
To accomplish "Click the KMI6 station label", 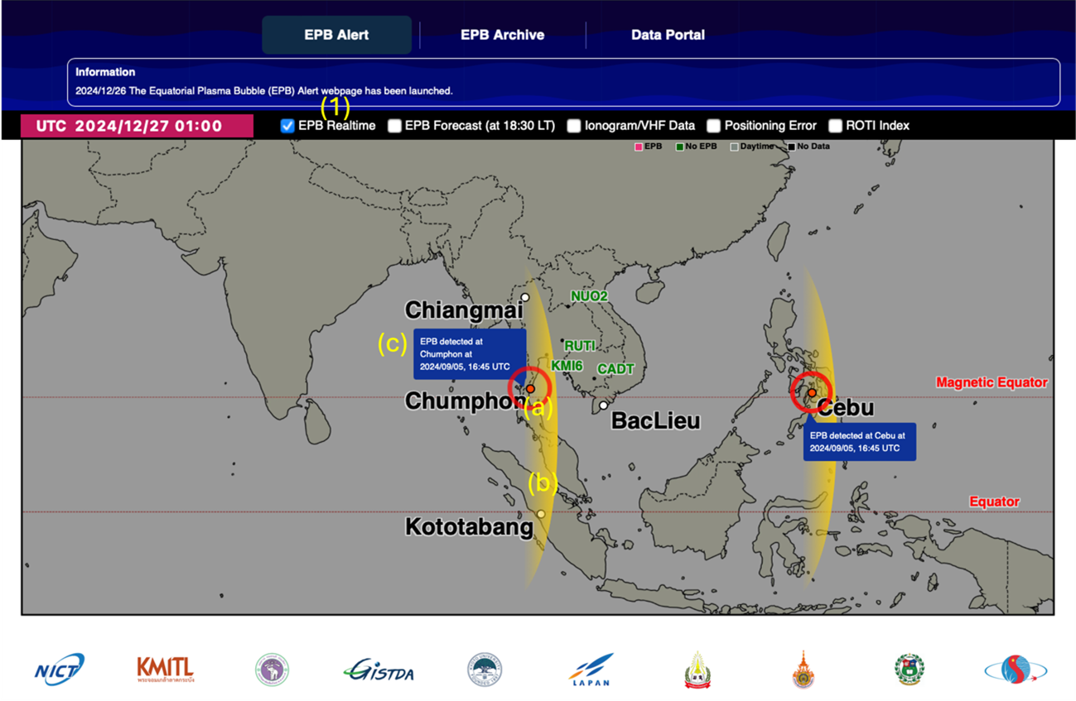I will 568,366.
